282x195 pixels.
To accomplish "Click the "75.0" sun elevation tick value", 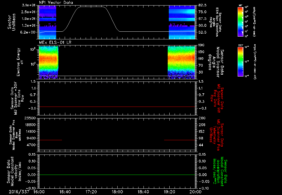I will pos(202,12).
